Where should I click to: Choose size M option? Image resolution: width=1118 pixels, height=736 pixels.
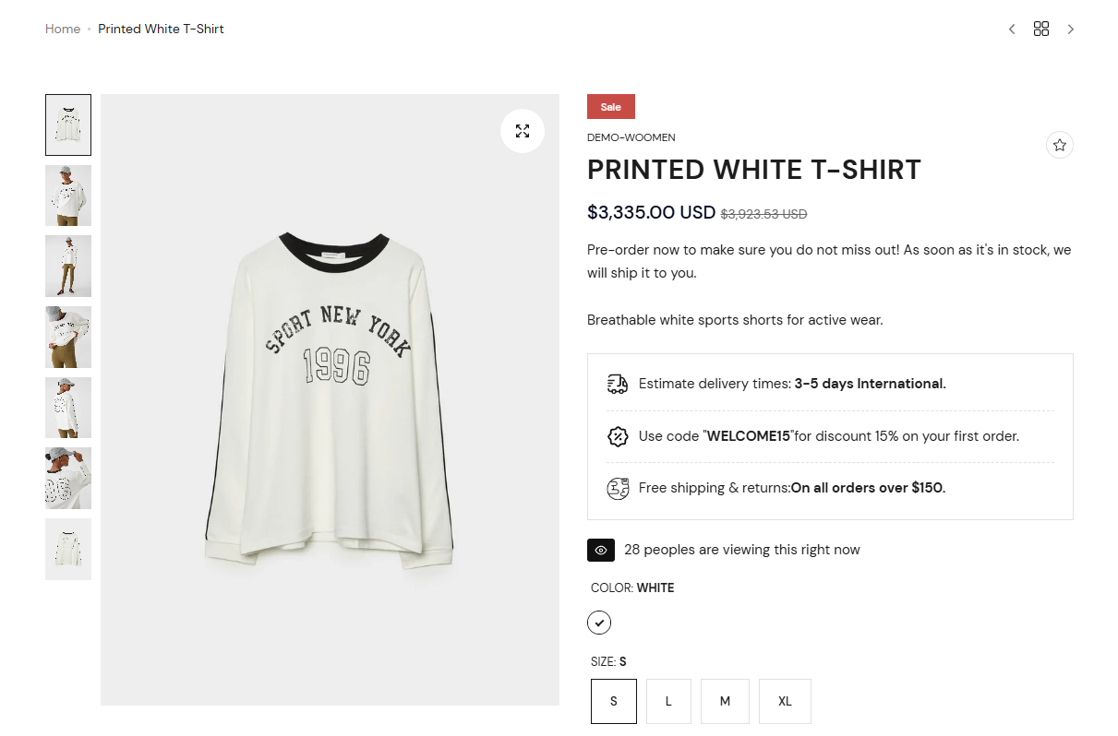pyautogui.click(x=725, y=701)
